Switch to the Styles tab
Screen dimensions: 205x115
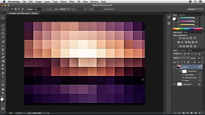(186, 32)
